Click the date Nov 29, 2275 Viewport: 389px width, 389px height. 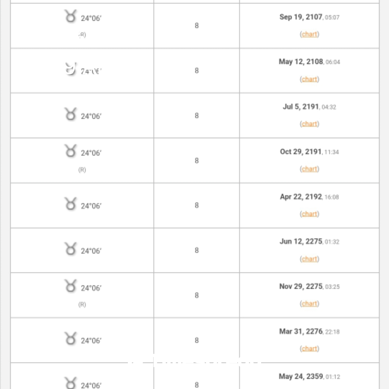click(x=301, y=286)
